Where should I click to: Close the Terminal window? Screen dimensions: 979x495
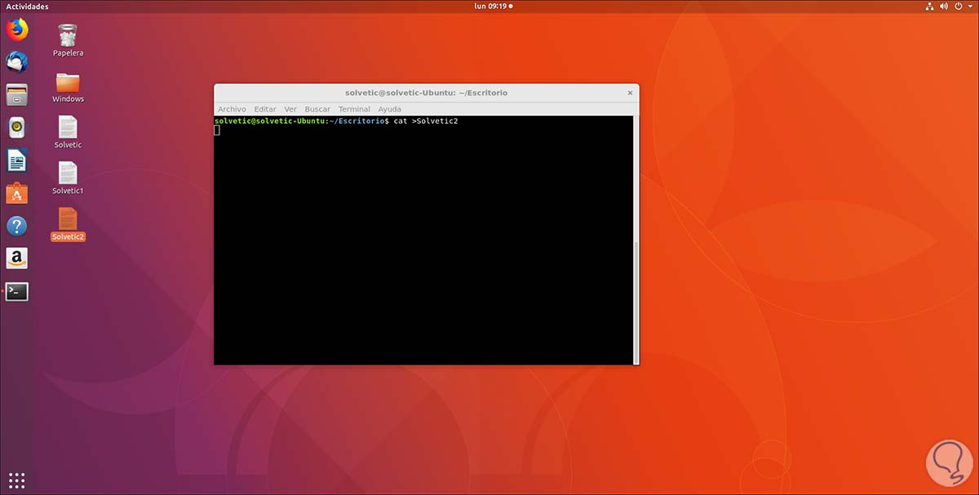(x=629, y=93)
